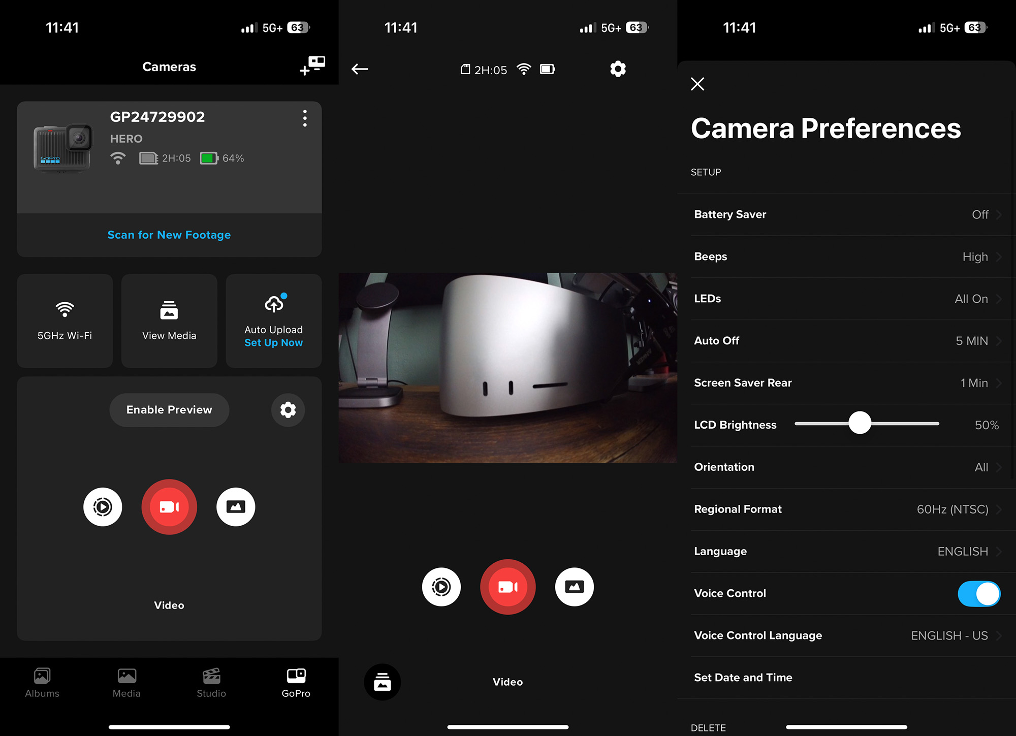Tap the 50% LCD brightness value
1016x736 pixels.
pyautogui.click(x=987, y=425)
